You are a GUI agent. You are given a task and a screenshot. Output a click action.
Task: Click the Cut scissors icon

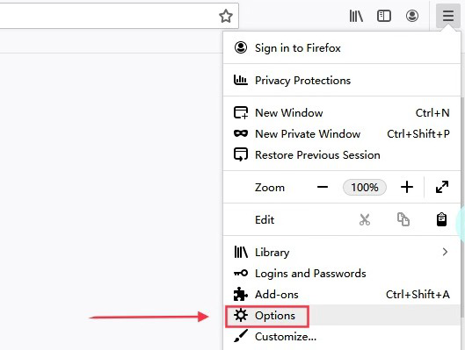[x=365, y=220]
